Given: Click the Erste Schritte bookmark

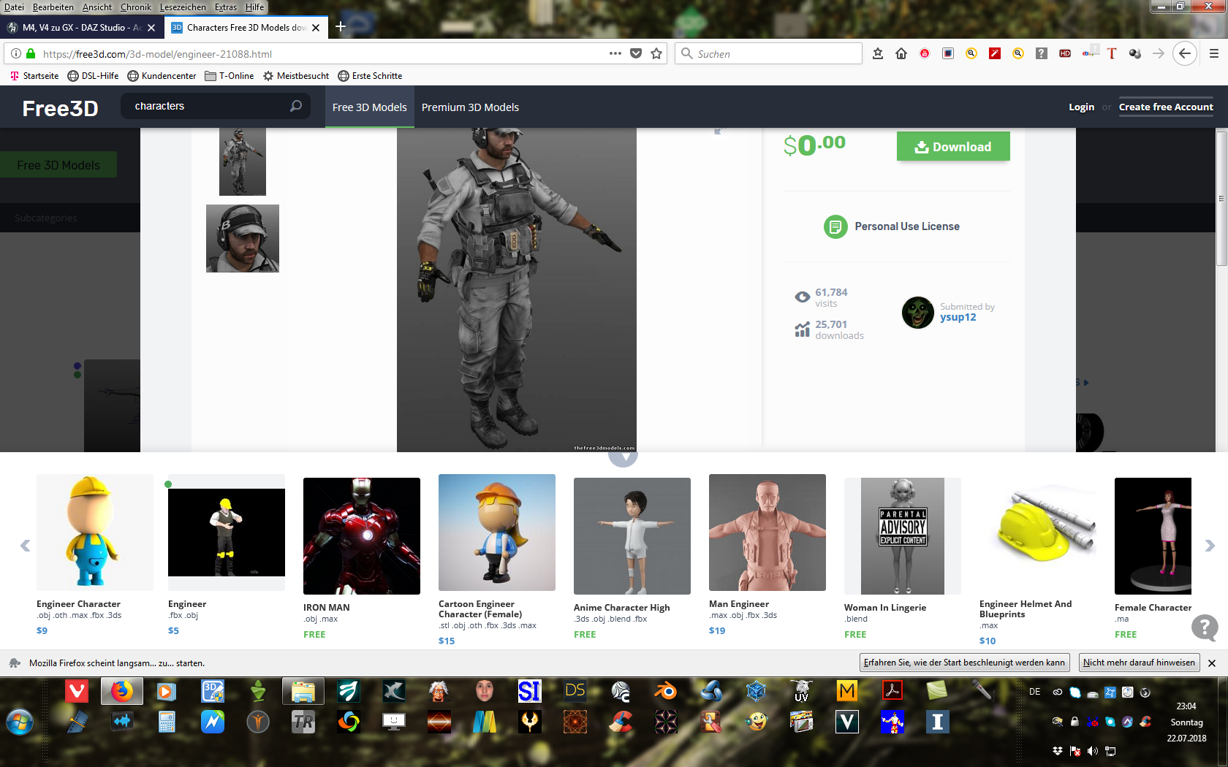Looking at the screenshot, I should point(370,76).
